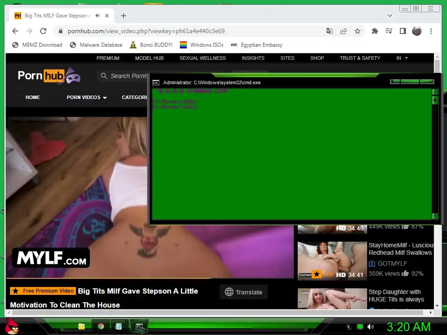Click the Translate button below the video
This screenshot has width=447, height=335.
244,292
